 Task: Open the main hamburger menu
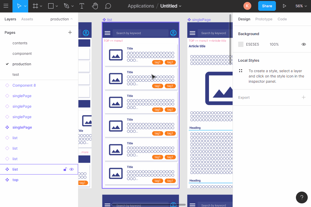tap(6, 6)
